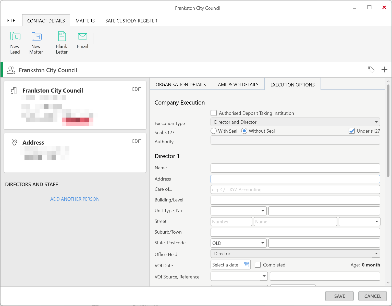Uncheck the Under s127 checkbox
The image size is (392, 306).
(x=352, y=131)
